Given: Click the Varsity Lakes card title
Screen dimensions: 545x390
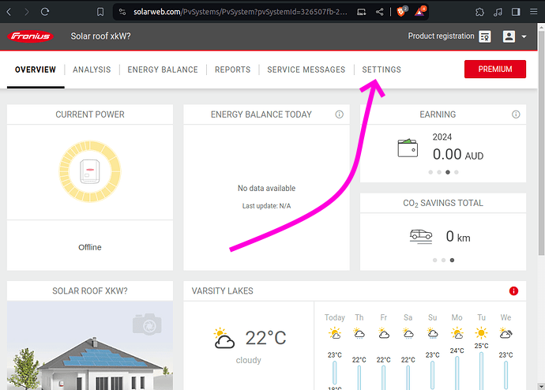Looking at the screenshot, I should [x=223, y=291].
